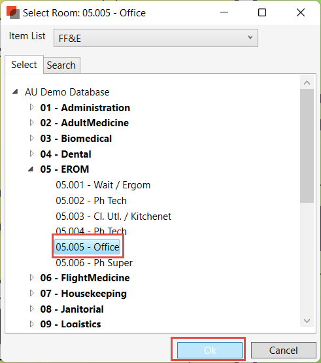The width and height of the screenshot is (321, 363).
Task: Expand the 04 - Dental node
Action: pyautogui.click(x=32, y=154)
